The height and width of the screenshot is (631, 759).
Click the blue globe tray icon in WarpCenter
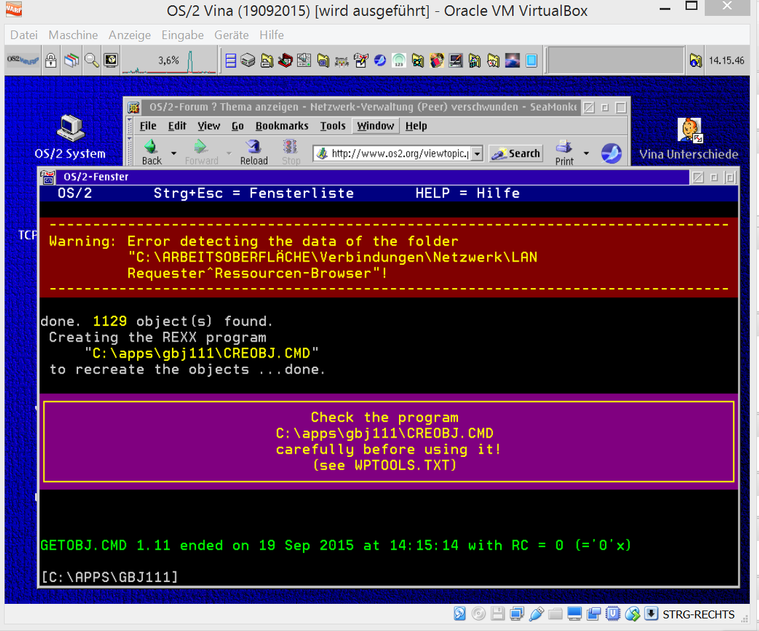coord(380,60)
